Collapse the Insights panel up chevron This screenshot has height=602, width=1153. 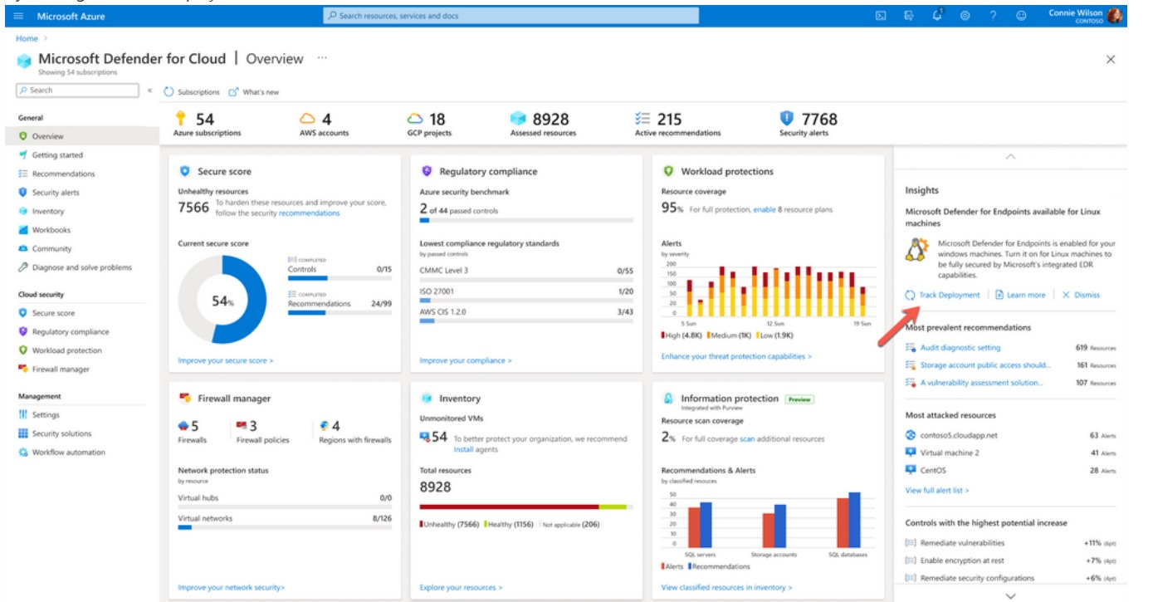[x=1010, y=155]
